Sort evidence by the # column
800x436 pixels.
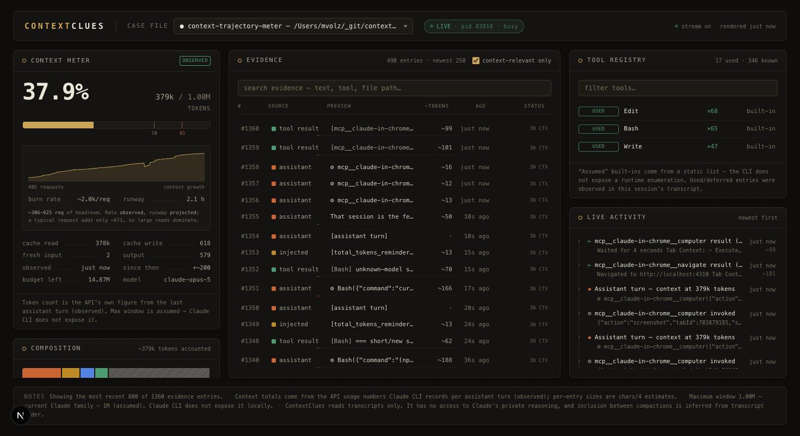coord(239,106)
